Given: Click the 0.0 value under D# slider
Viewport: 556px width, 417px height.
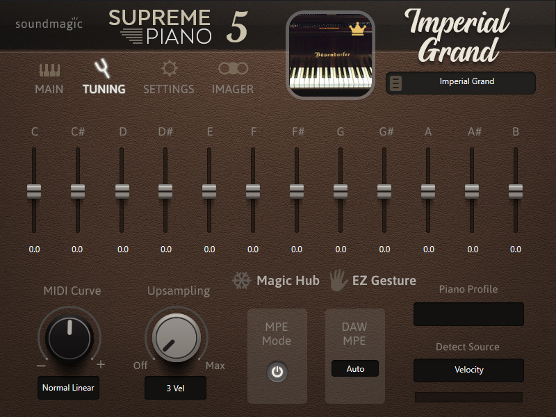Looking at the screenshot, I should pos(166,250).
